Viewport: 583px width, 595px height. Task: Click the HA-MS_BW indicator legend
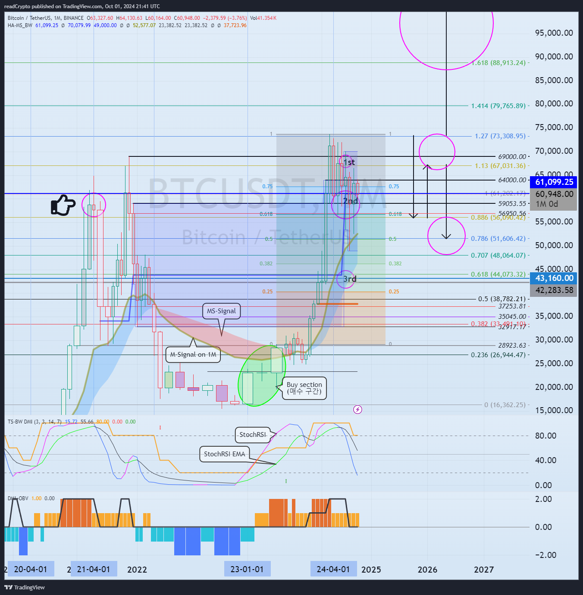20,25
